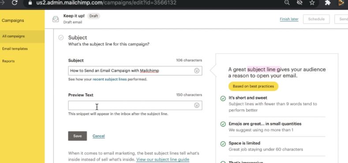Click the Save button

point(78,136)
